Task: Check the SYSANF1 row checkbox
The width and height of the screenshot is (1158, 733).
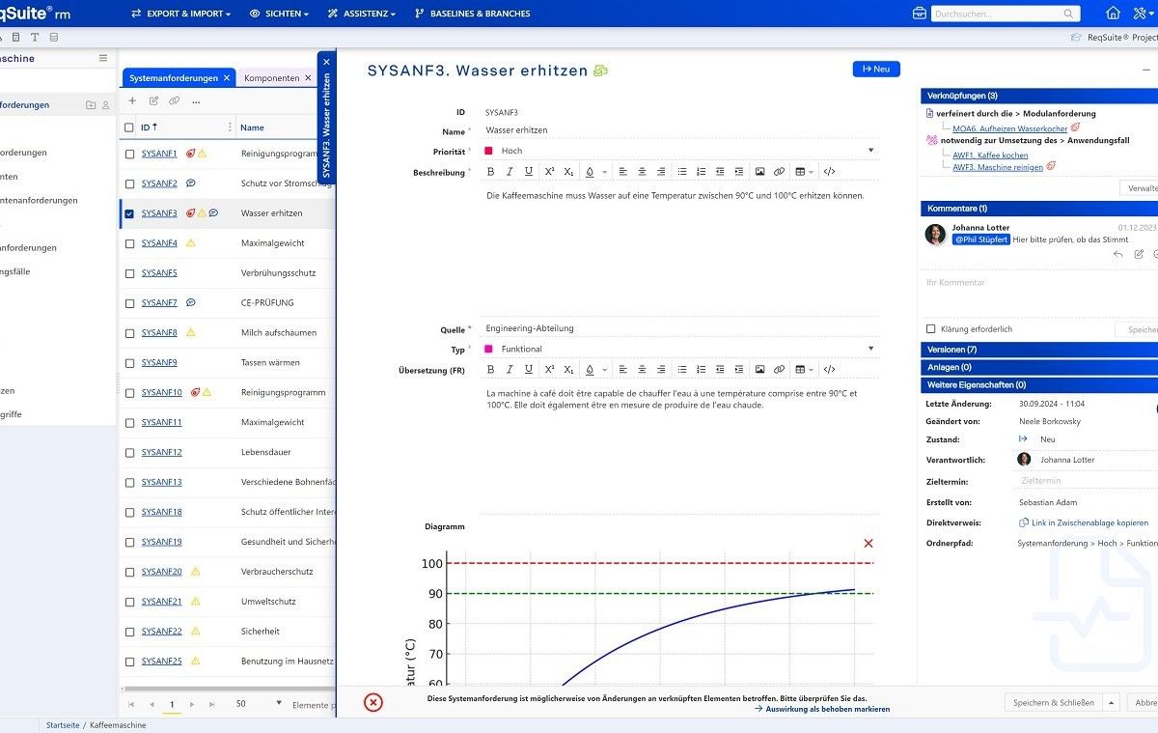Action: pyautogui.click(x=129, y=154)
